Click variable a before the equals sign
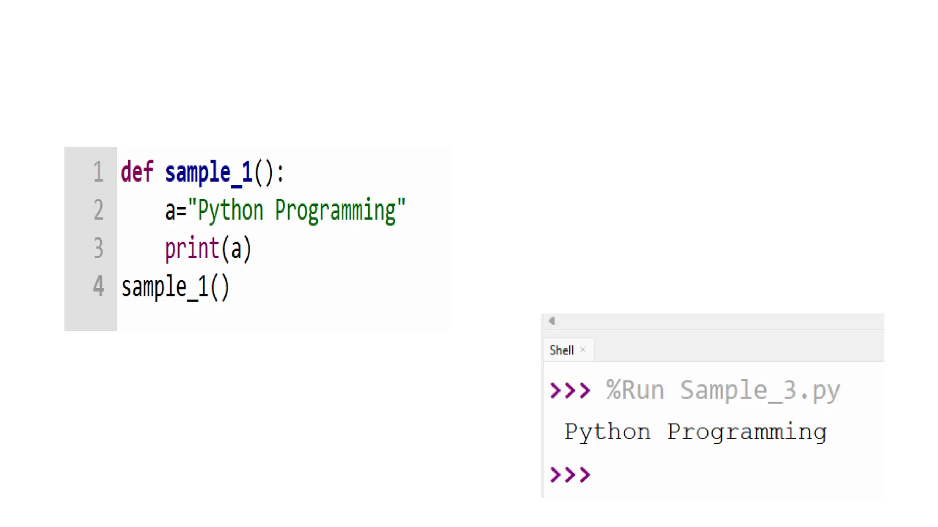 pos(170,211)
